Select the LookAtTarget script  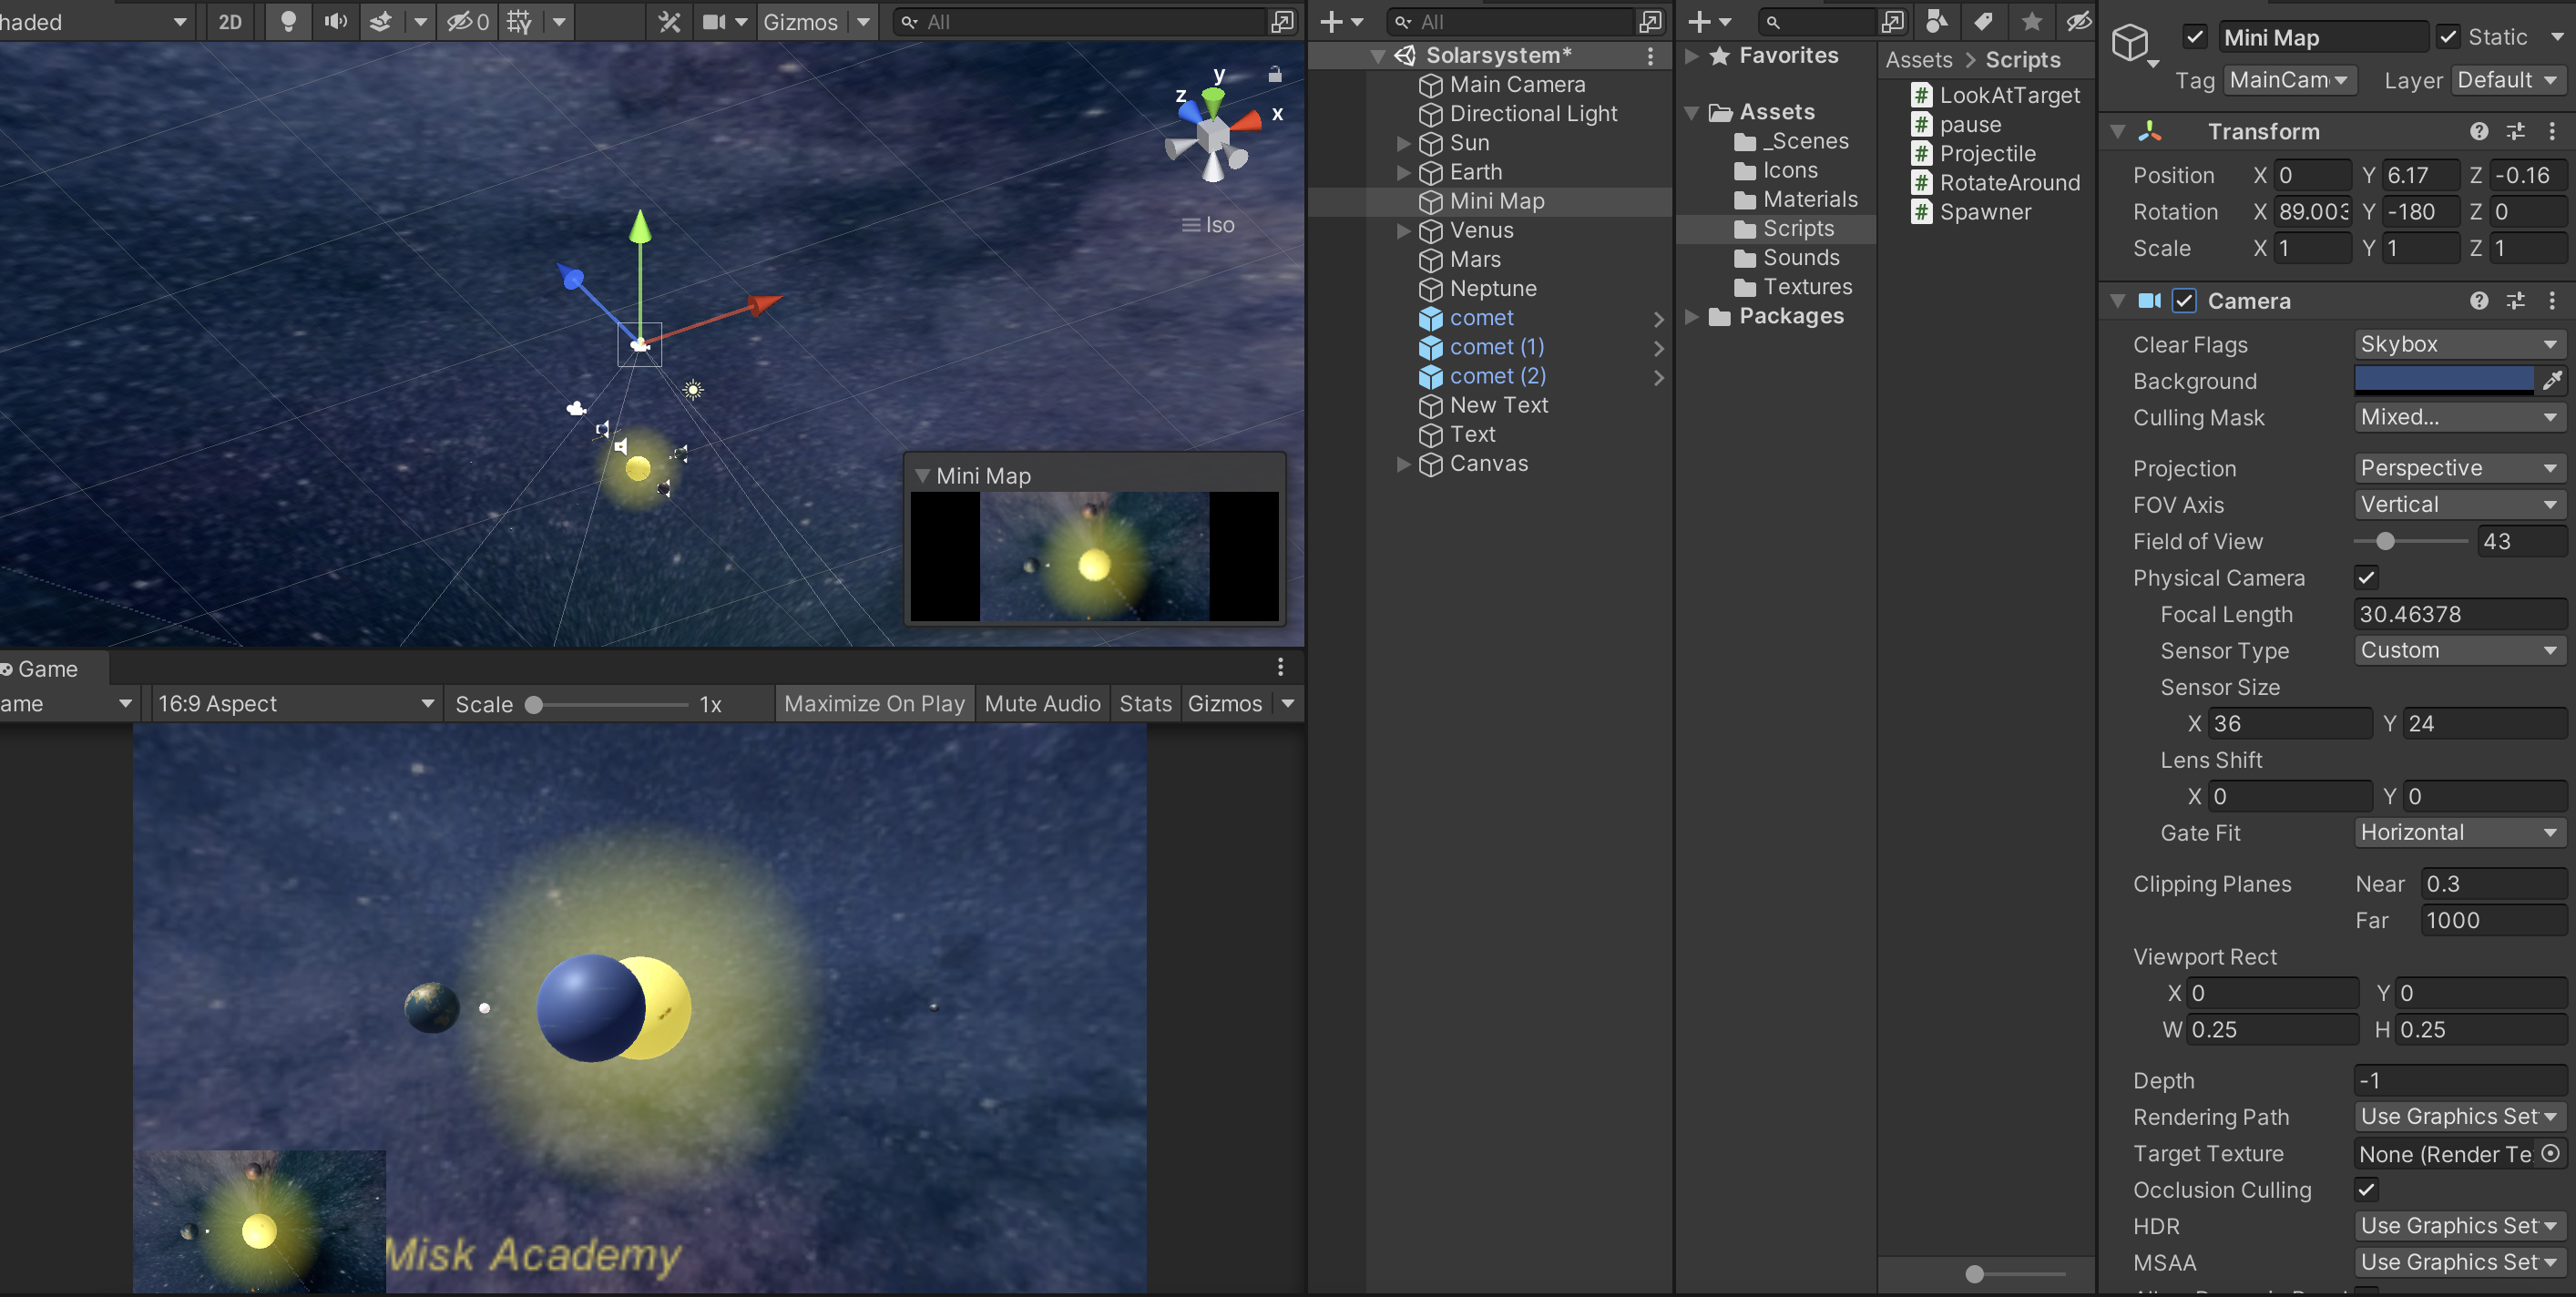[x=1996, y=95]
